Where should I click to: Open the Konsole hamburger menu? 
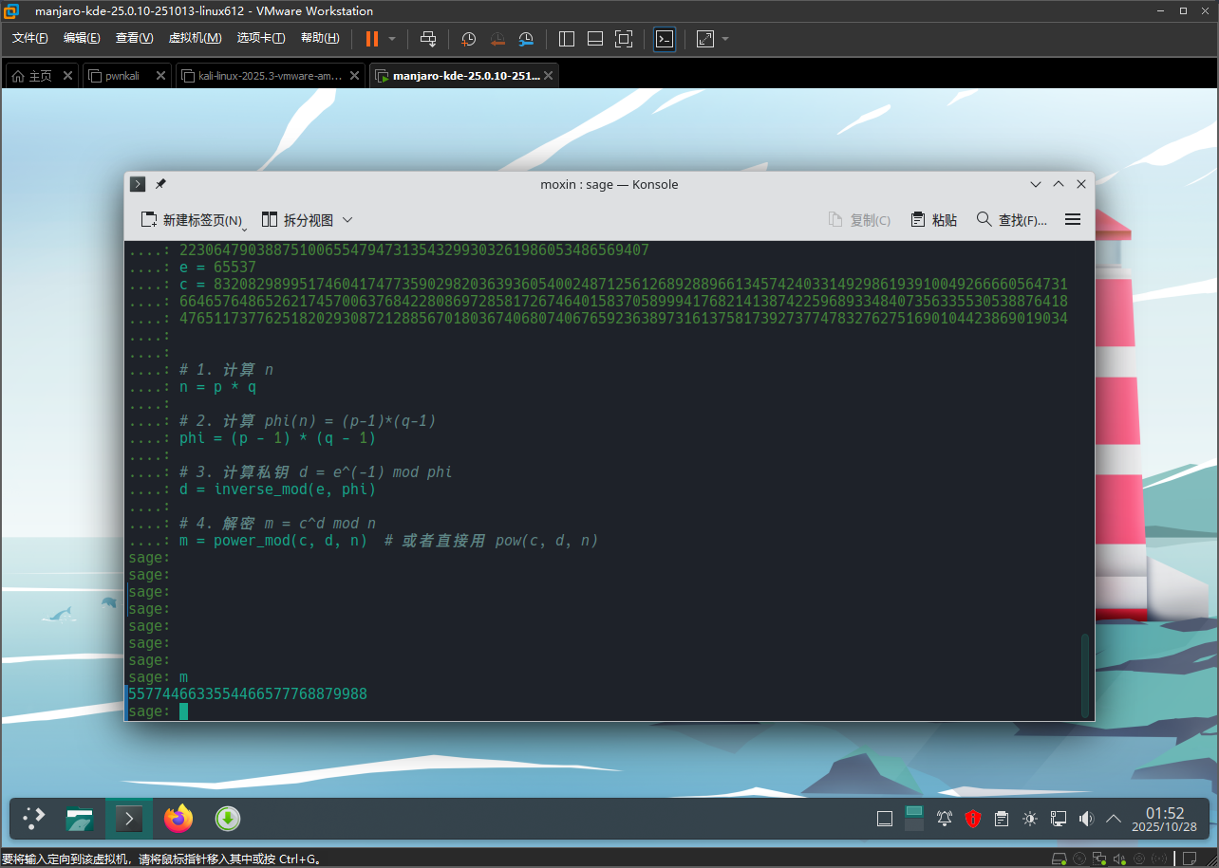click(1073, 220)
